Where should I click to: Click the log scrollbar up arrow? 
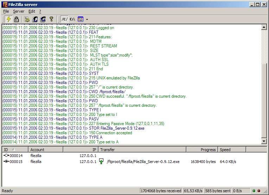click(x=264, y=27)
